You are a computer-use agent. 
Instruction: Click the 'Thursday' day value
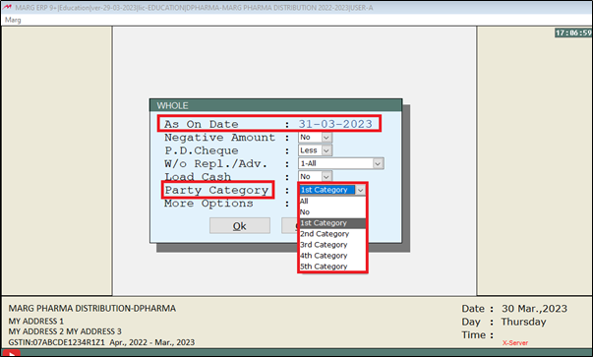(523, 322)
